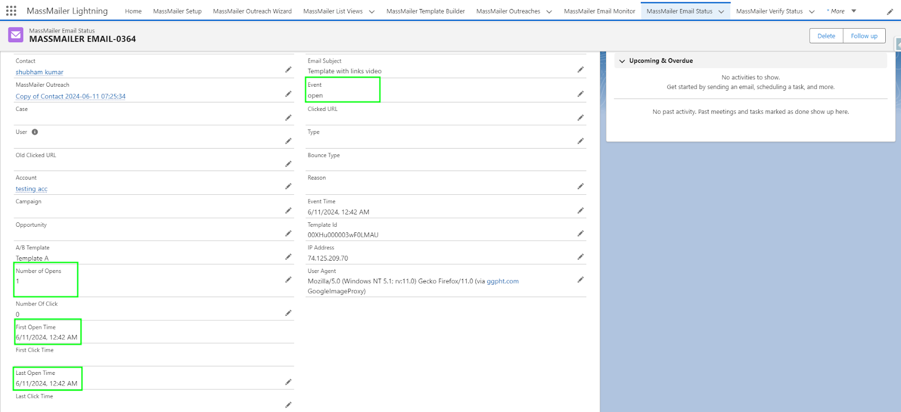Edit the Campaign field pencil icon
The image size is (901, 412).
(x=288, y=211)
